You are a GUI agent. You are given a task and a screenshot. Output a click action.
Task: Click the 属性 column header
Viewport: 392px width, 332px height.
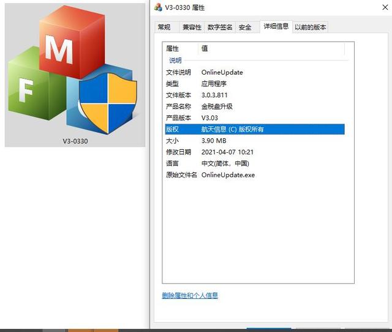point(181,48)
